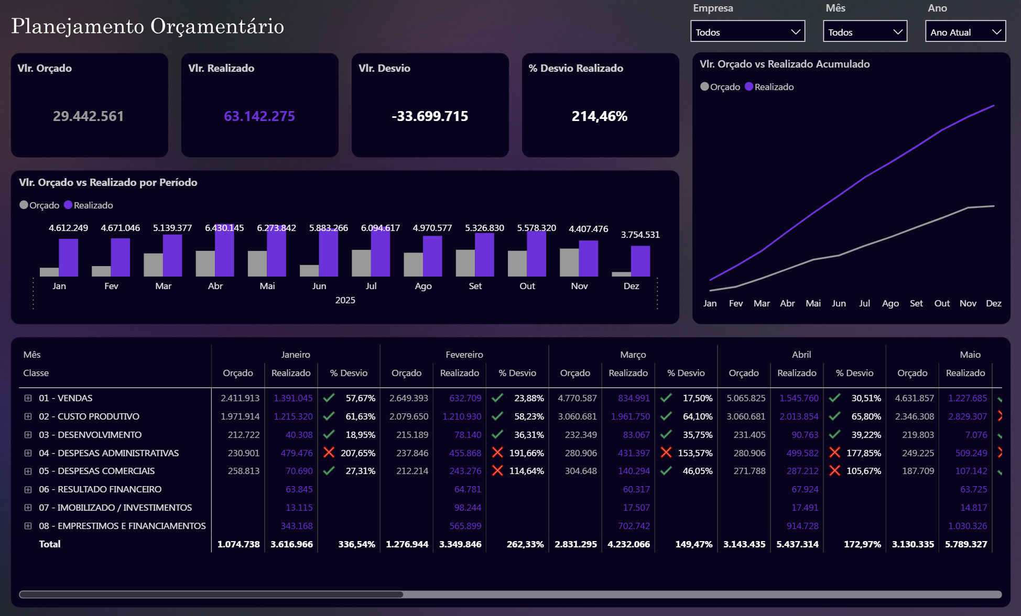
Task: Expand the 01 - VENDAS row
Action: pos(28,398)
